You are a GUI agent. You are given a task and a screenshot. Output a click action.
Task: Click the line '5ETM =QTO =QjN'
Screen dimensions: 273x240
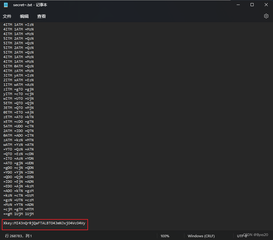[x=18, y=103]
